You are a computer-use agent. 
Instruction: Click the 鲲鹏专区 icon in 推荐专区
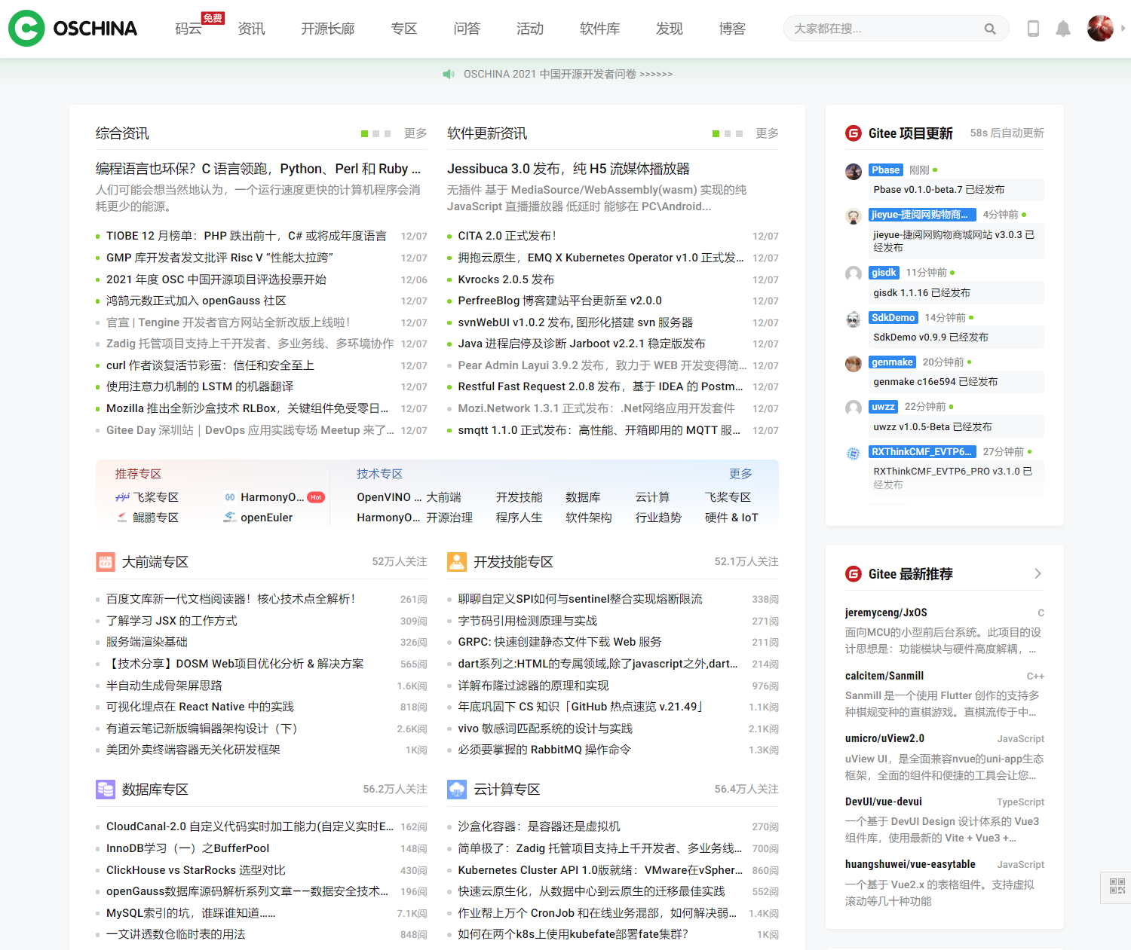[x=122, y=518]
